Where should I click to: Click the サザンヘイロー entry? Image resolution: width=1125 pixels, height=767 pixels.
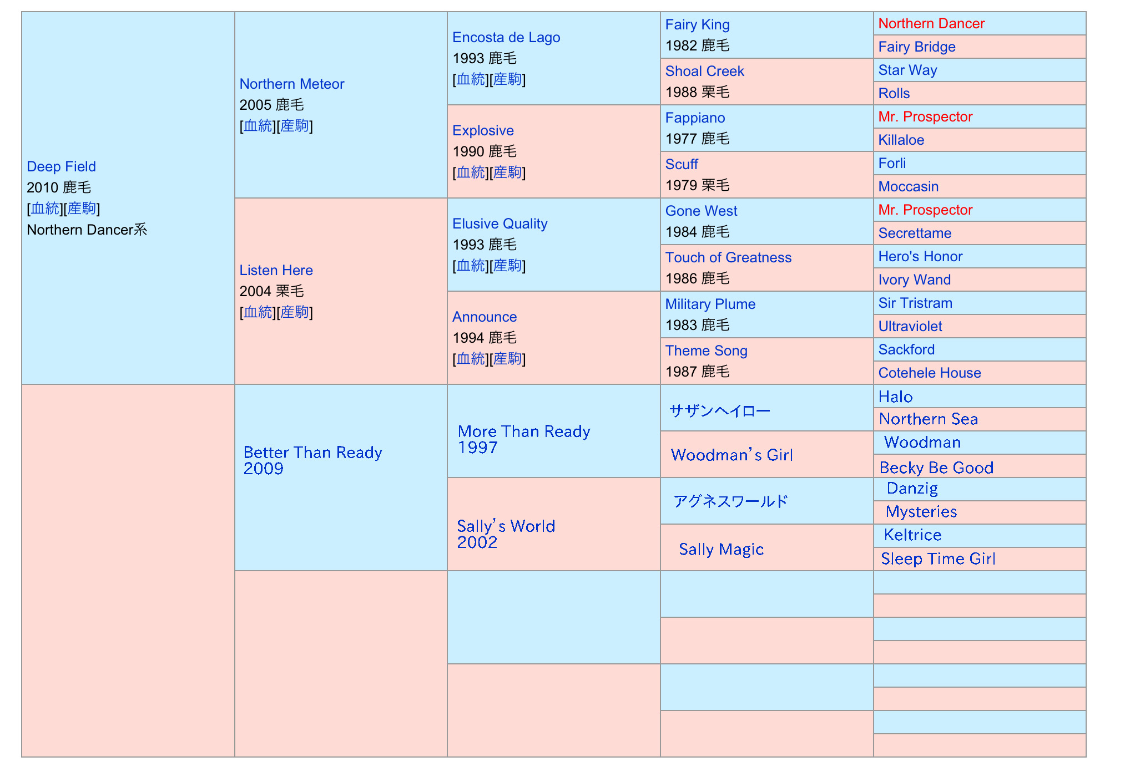pyautogui.click(x=719, y=411)
